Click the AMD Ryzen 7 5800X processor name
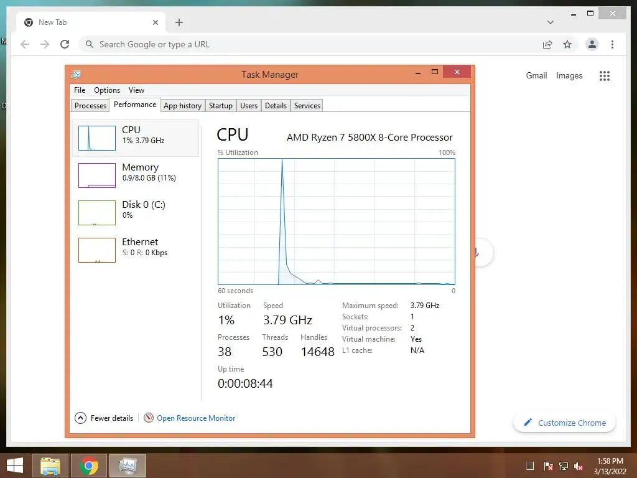Screen dimensions: 637x478 pyautogui.click(x=370, y=138)
